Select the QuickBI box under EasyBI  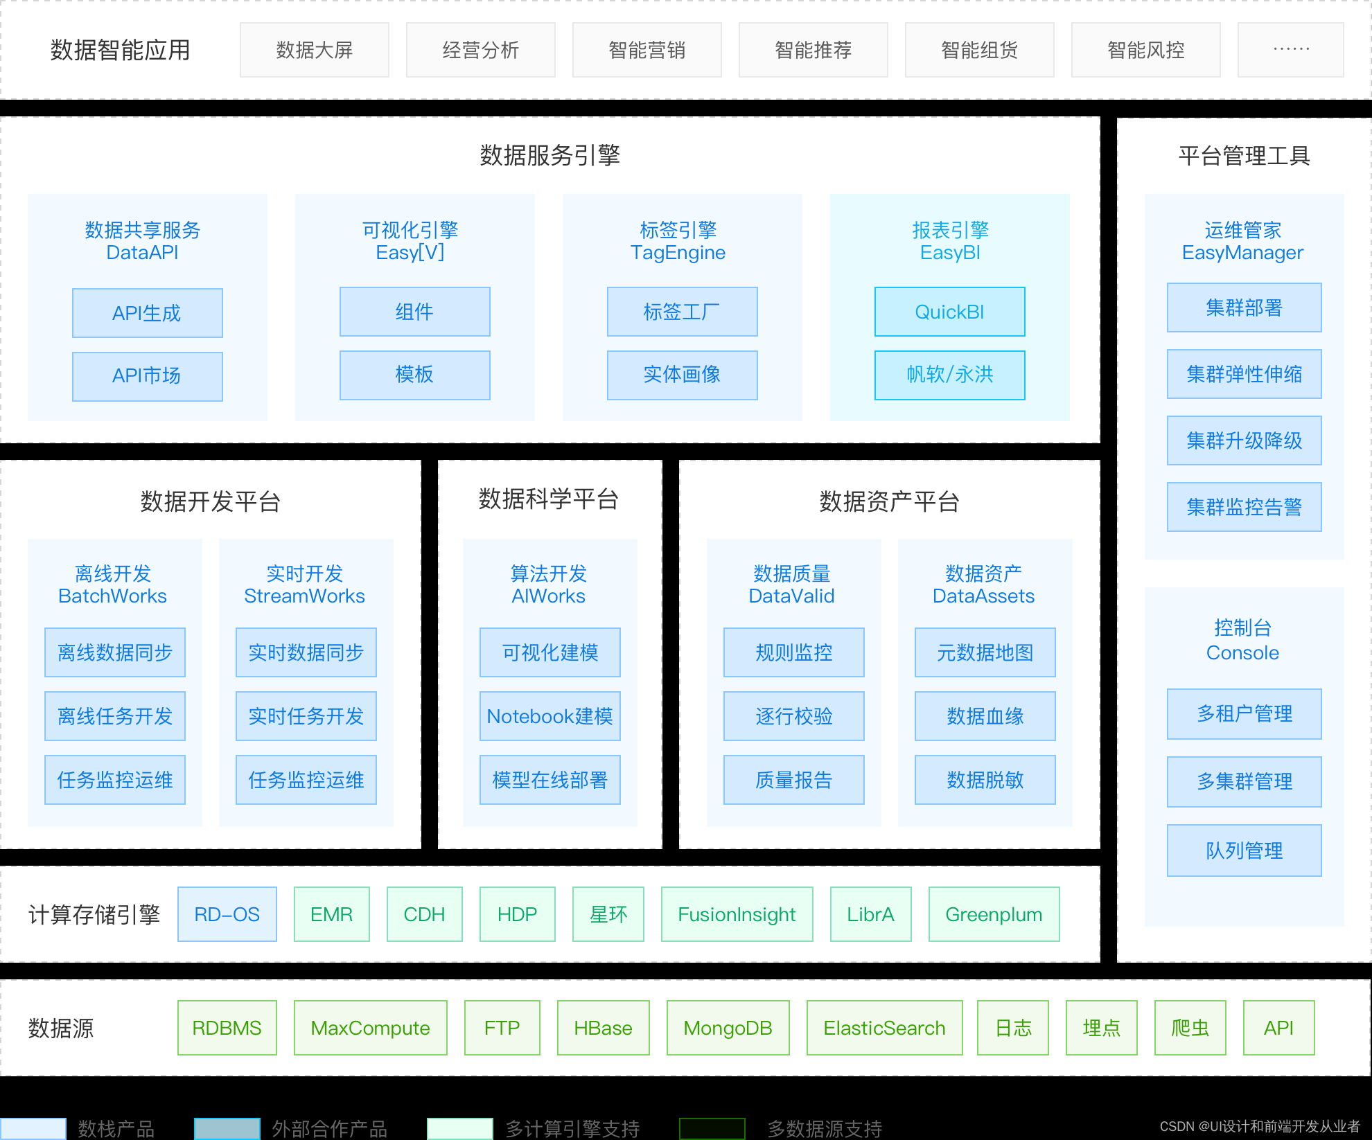(949, 312)
